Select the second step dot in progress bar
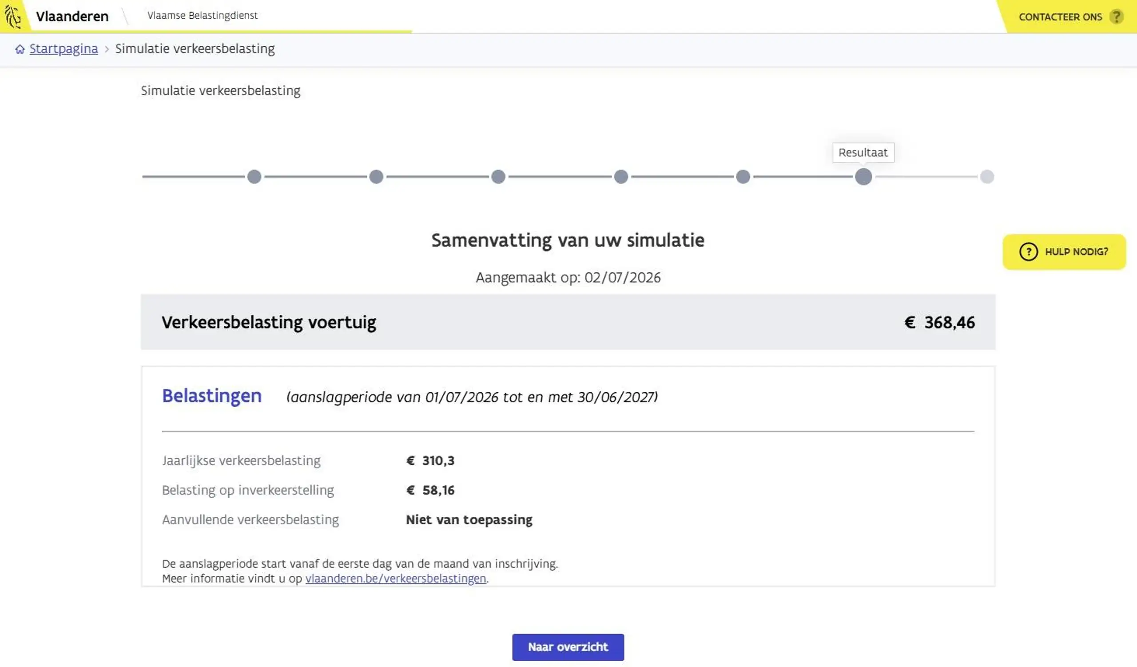 coord(376,177)
